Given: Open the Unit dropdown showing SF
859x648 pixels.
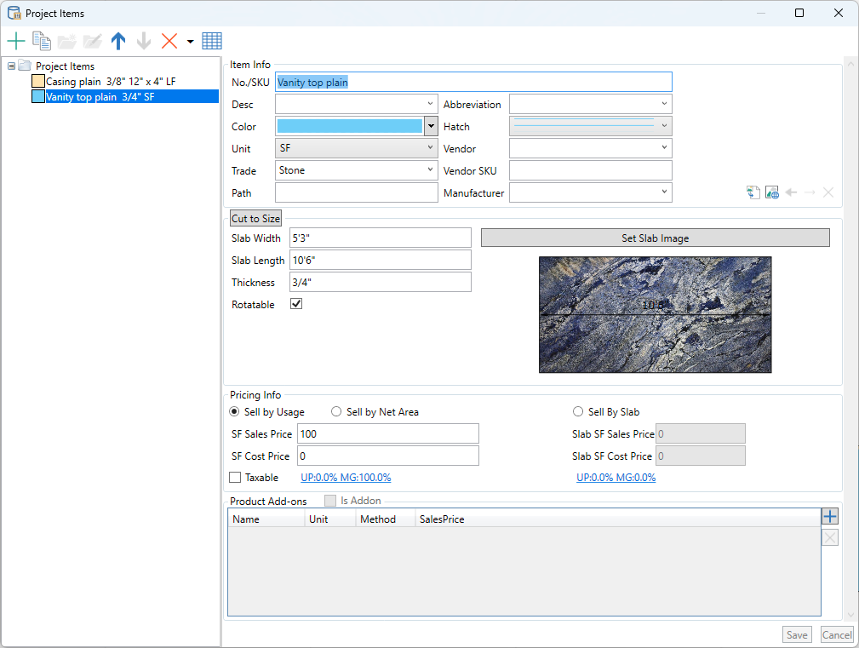Looking at the screenshot, I should coord(356,148).
